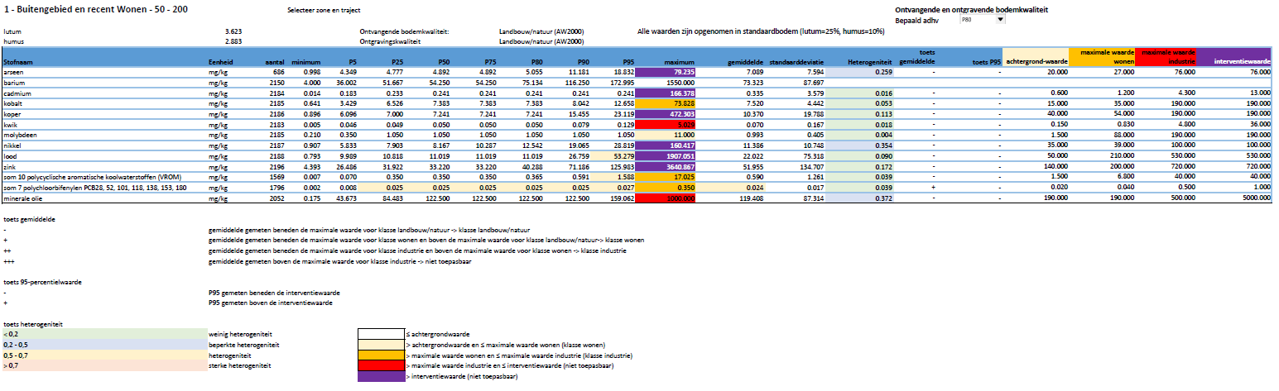
Task: Click the humus value 2.883
Action: tap(233, 41)
